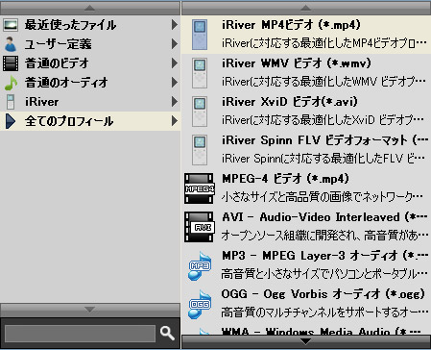Click description iRiverに対応する最適化したMP4ビデオプロ…
This screenshot has height=350, width=431.
[324, 43]
